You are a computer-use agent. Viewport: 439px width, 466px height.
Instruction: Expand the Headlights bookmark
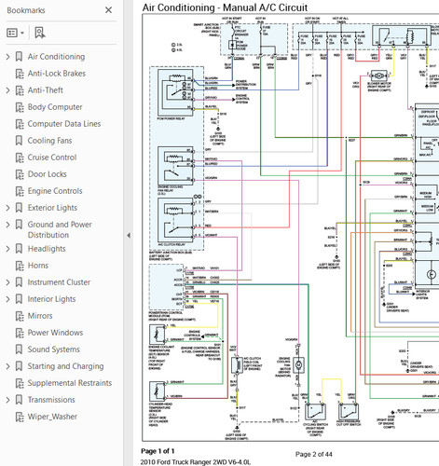(7, 249)
